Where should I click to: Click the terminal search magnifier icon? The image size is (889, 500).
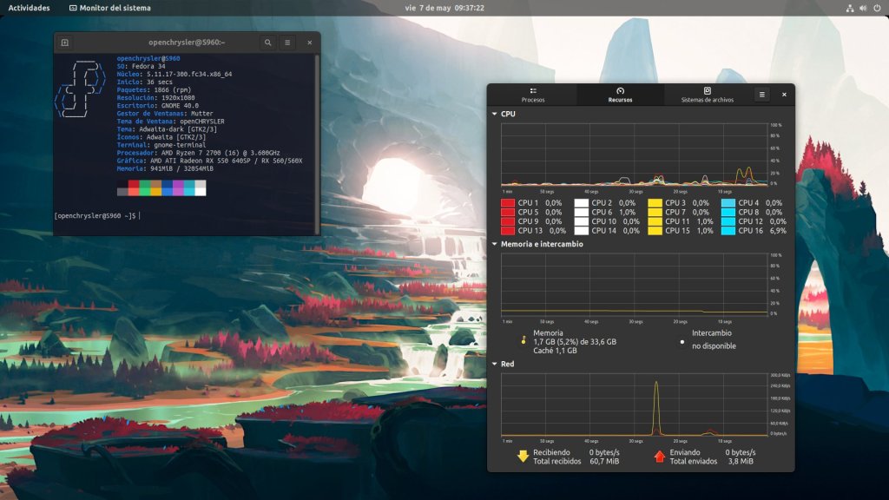tap(267, 43)
